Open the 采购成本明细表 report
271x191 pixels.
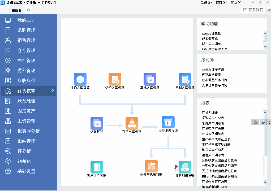[213, 123]
